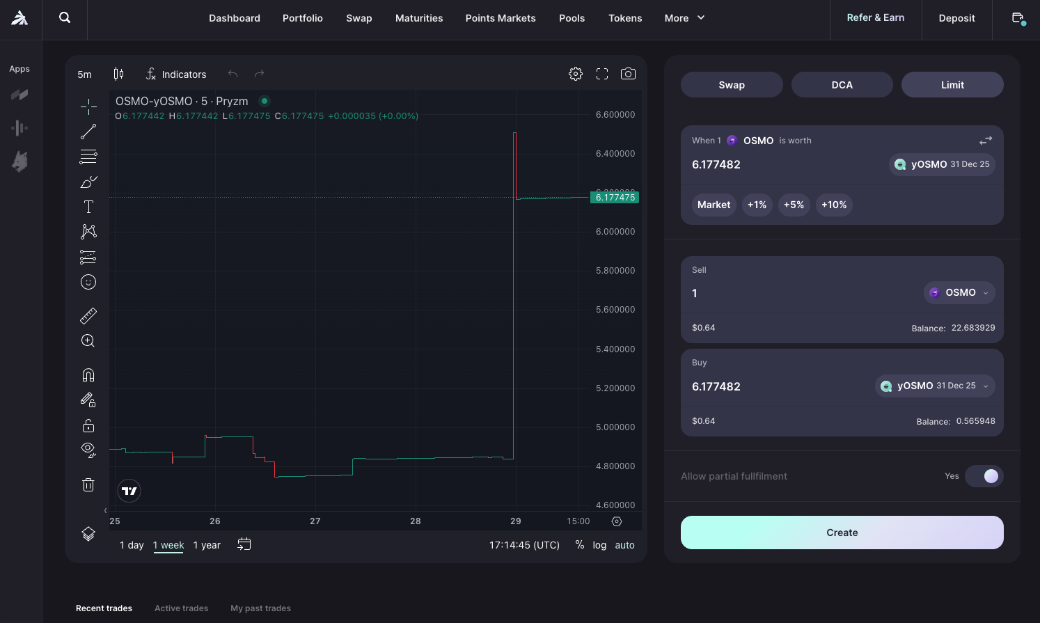The image size is (1040, 623).
Task: Select the ruler measure tool
Action: pyautogui.click(x=88, y=316)
